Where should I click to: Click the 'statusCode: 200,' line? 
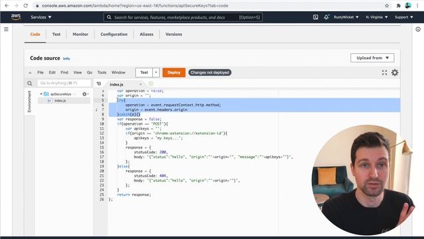point(151,152)
